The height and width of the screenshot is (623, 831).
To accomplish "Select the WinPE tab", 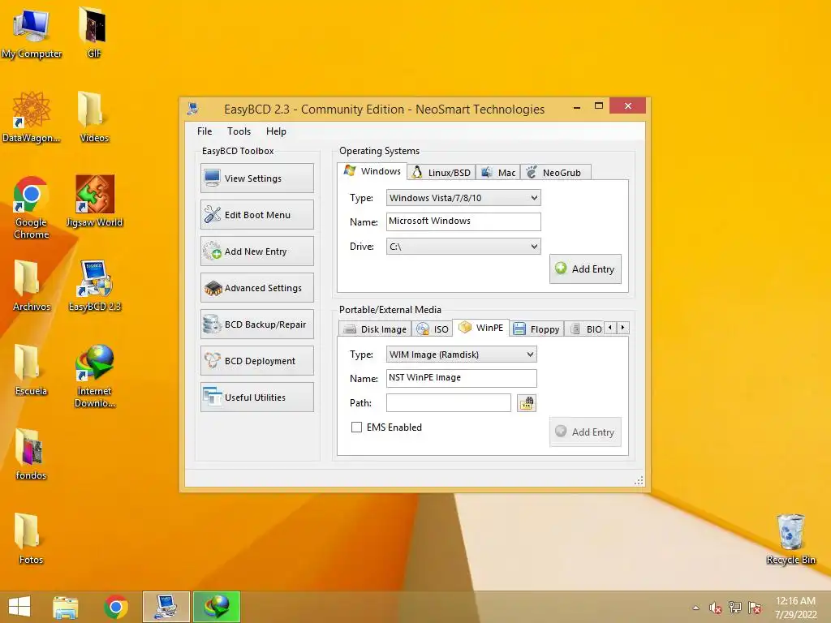I will tap(481, 328).
